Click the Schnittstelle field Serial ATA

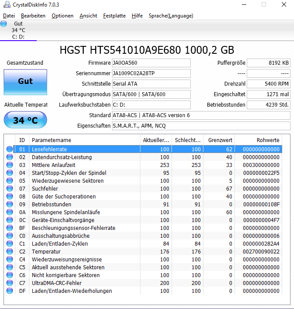pyautogui.click(x=151, y=84)
